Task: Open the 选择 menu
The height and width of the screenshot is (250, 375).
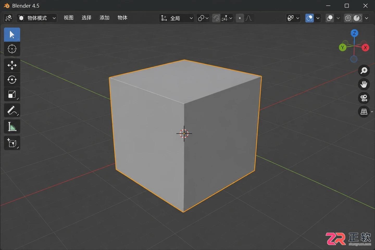Action: [x=86, y=18]
